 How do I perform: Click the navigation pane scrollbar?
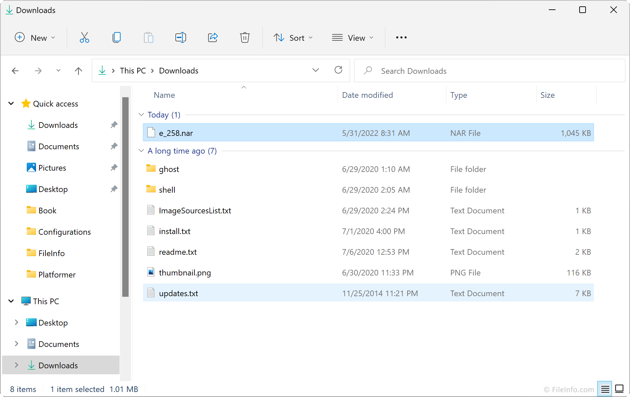(x=125, y=197)
